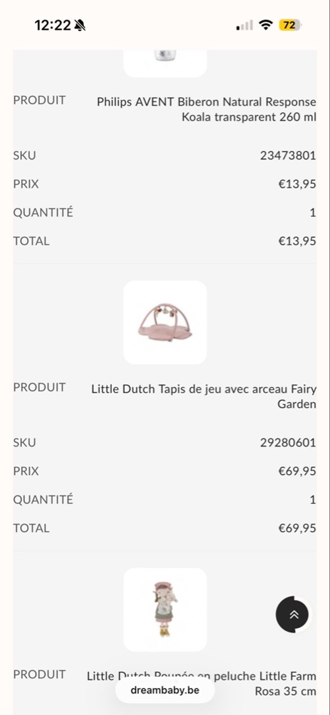The image size is (330, 715).
Task: Tap the PRIX value €69,95 for play mat
Action: 297,471
